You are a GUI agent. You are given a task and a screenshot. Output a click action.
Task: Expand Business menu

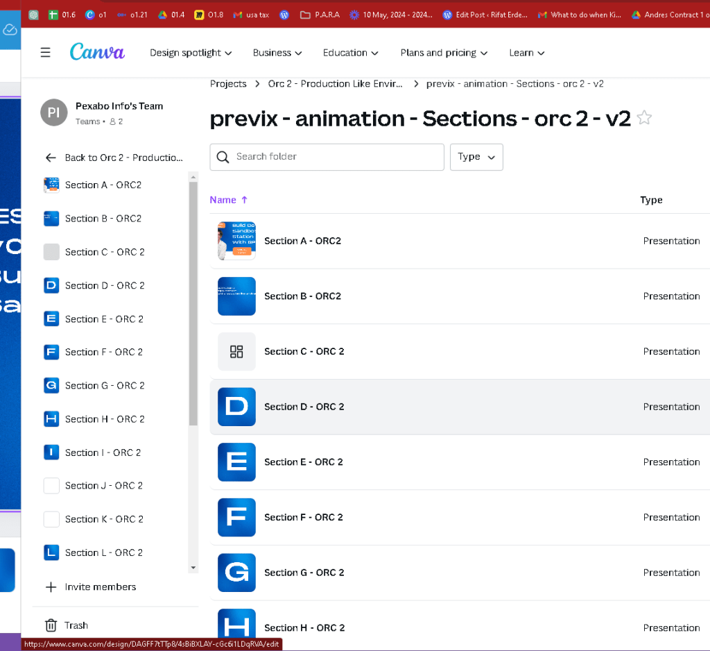pos(277,53)
